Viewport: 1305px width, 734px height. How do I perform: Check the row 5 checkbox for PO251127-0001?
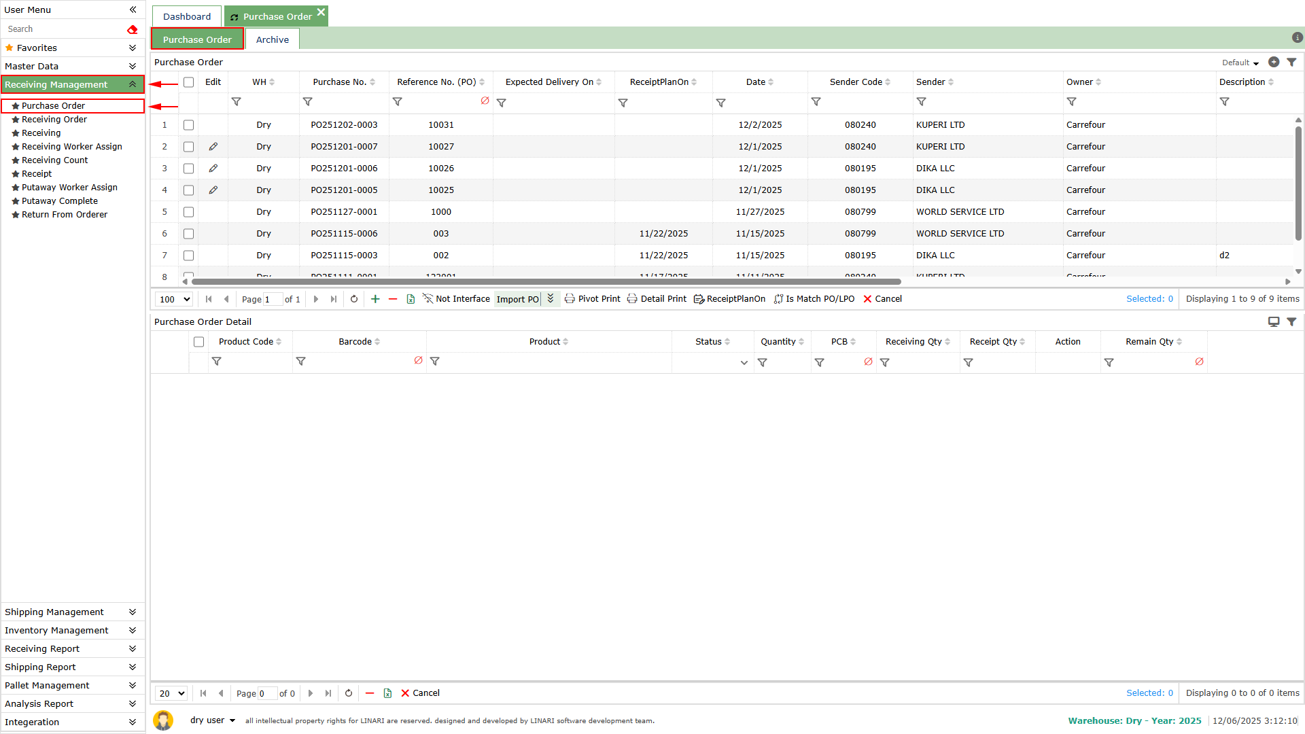click(x=189, y=212)
